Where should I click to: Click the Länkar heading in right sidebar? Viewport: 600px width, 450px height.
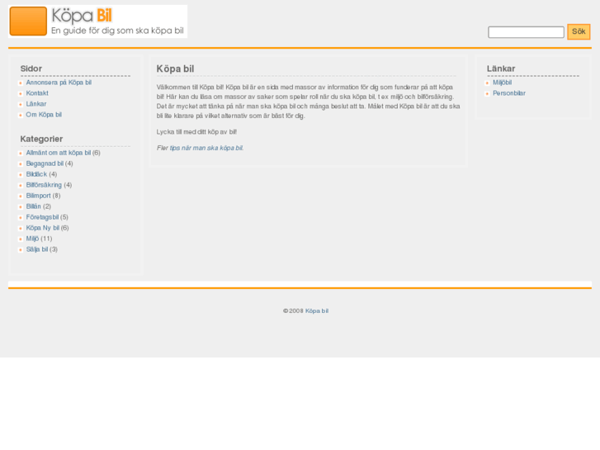coord(501,69)
